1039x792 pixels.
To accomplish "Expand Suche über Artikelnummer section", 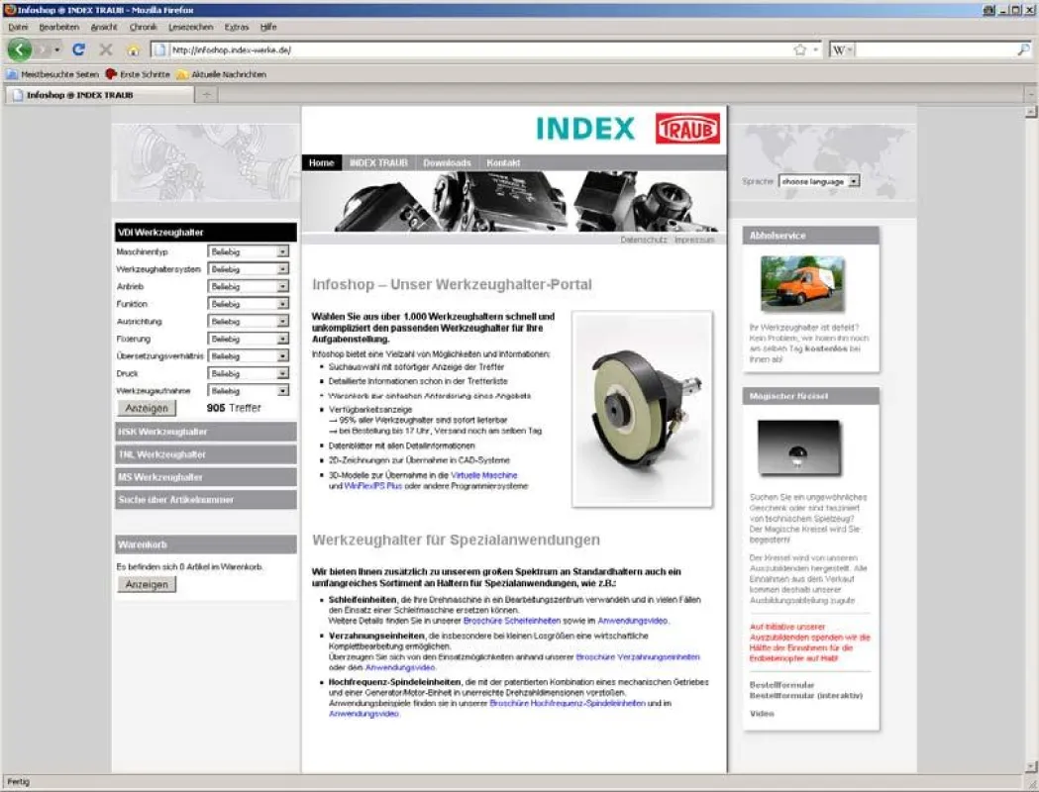I will tap(205, 499).
